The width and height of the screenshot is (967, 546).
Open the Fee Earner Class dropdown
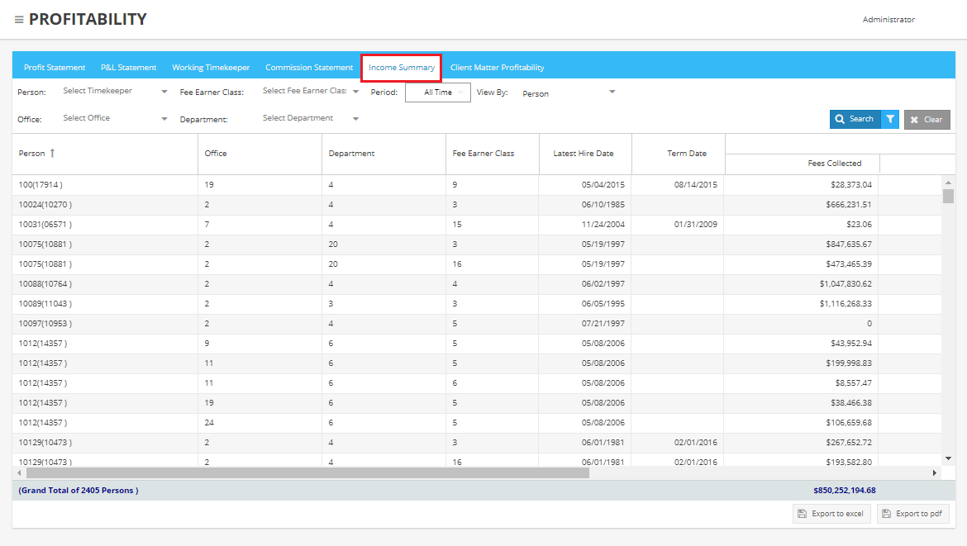pyautogui.click(x=355, y=93)
